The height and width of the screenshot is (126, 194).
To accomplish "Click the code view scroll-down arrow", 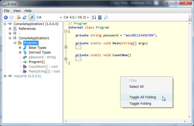I will (190, 117).
